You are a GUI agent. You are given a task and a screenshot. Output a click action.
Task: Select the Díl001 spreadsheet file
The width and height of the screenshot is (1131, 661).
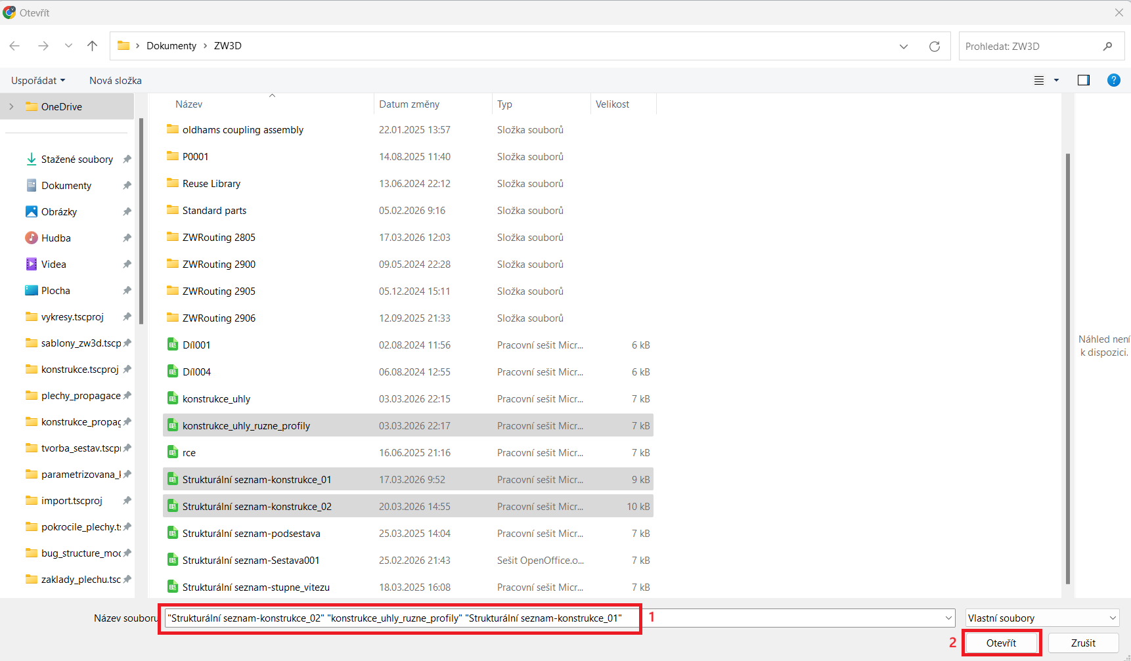pyautogui.click(x=196, y=345)
